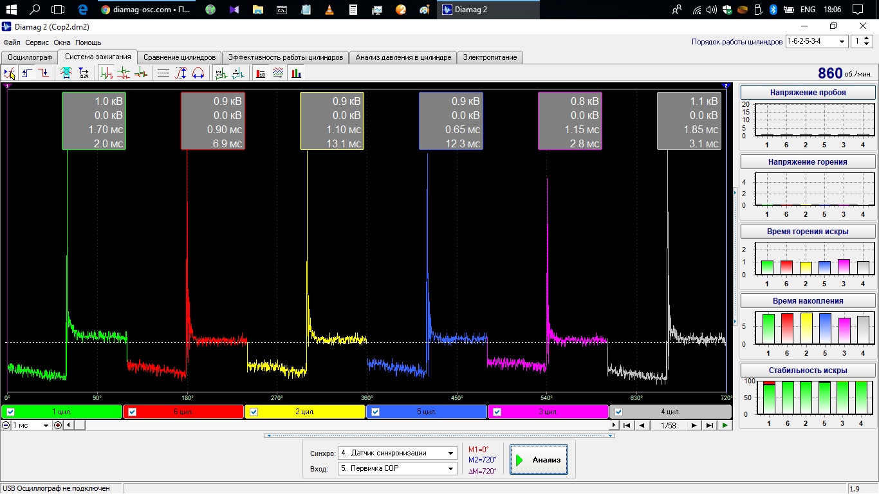Viewport: 879px width, 494px height.
Task: Open the Вход input dropdown
Action: coord(398,469)
